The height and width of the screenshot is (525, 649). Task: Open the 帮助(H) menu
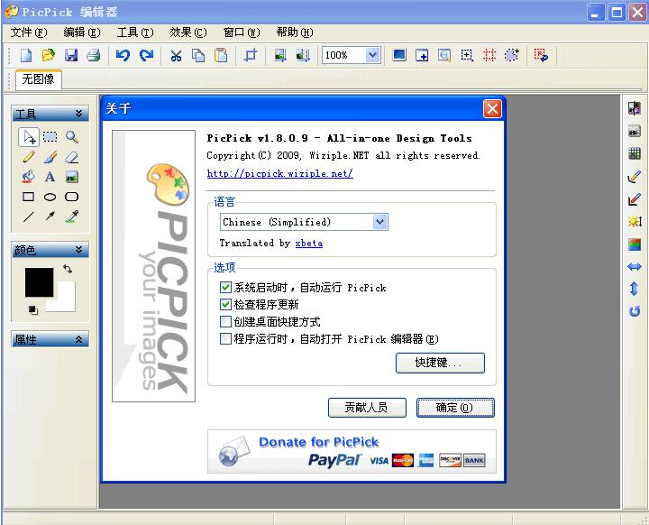point(295,32)
